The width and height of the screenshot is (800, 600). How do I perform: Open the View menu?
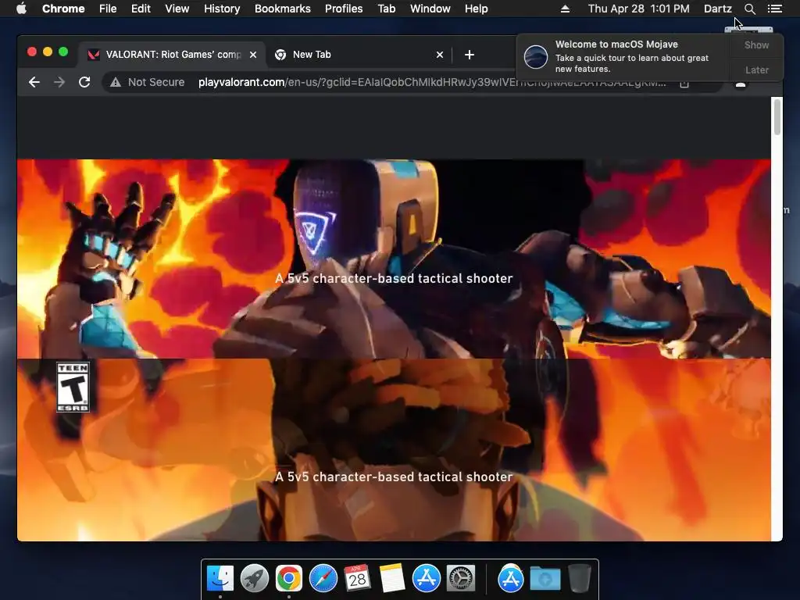[x=177, y=9]
